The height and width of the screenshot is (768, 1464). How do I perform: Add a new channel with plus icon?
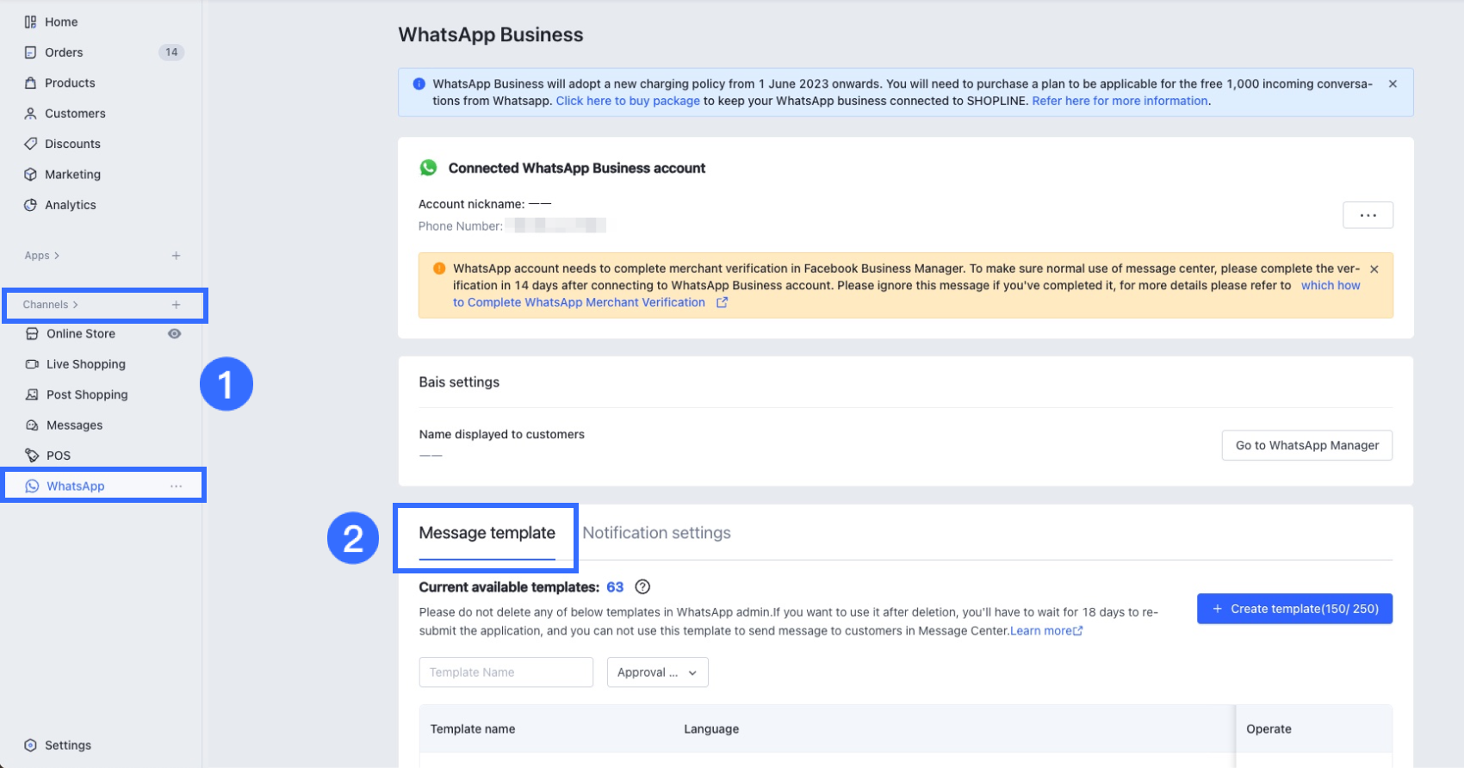click(x=176, y=305)
